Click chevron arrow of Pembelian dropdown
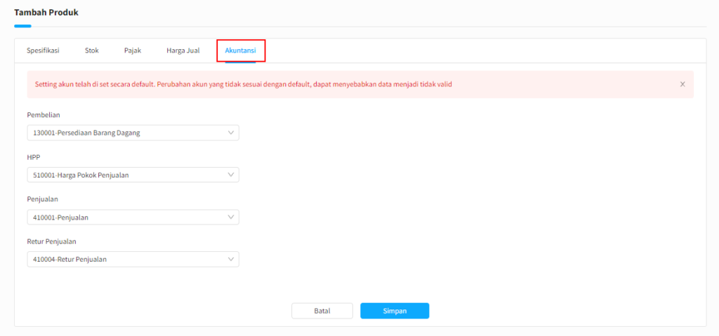The width and height of the screenshot is (719, 336). pos(231,133)
